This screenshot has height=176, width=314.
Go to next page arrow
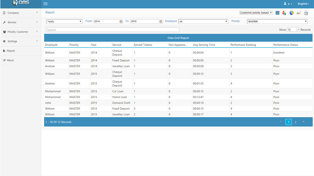(304, 121)
